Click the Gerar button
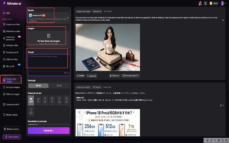Viewport: 229px width, 143px height. 49,130
